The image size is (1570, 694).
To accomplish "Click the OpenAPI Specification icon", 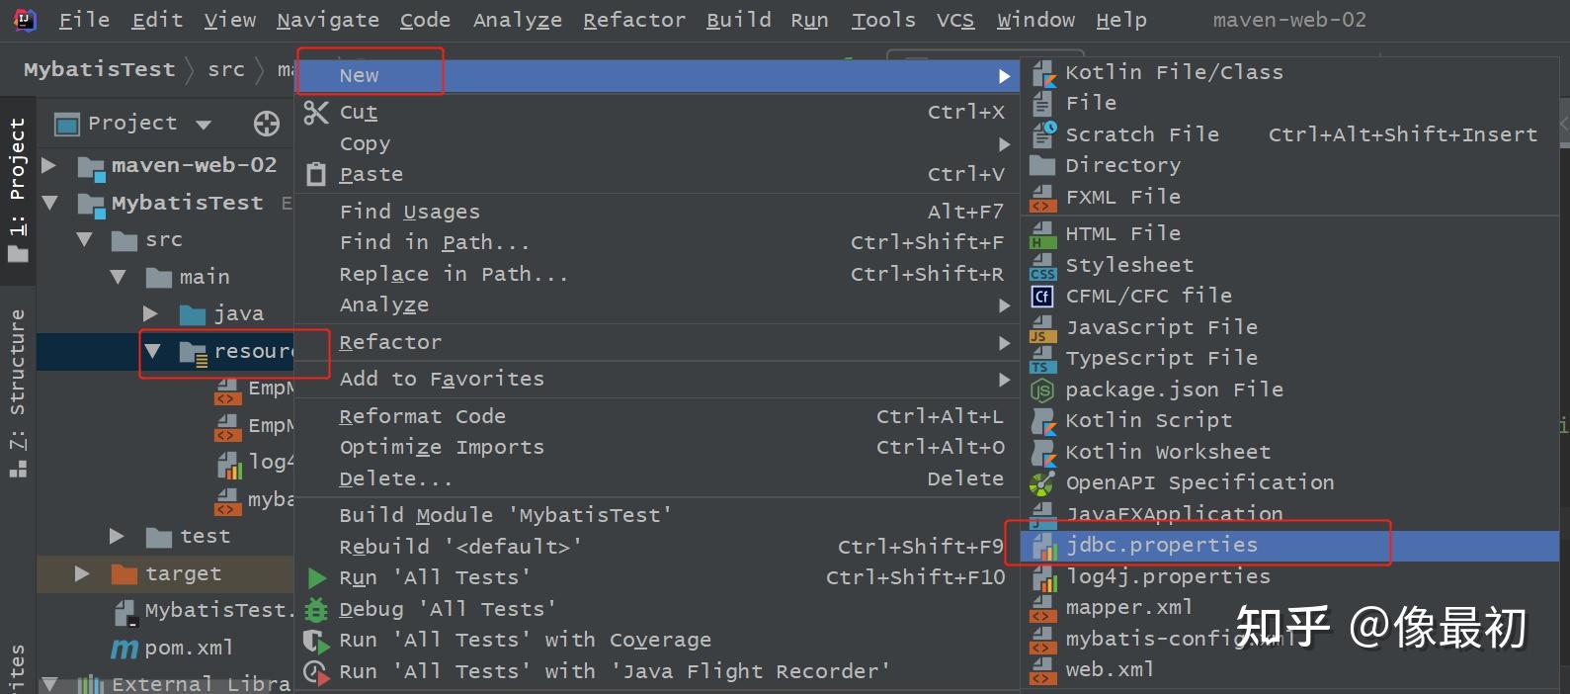I will point(1042,483).
